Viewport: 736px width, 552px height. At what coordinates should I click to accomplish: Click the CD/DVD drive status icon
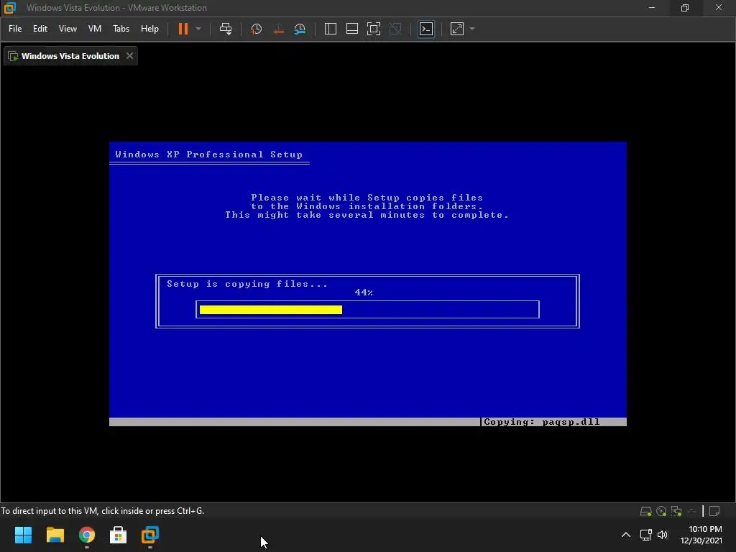(661, 511)
